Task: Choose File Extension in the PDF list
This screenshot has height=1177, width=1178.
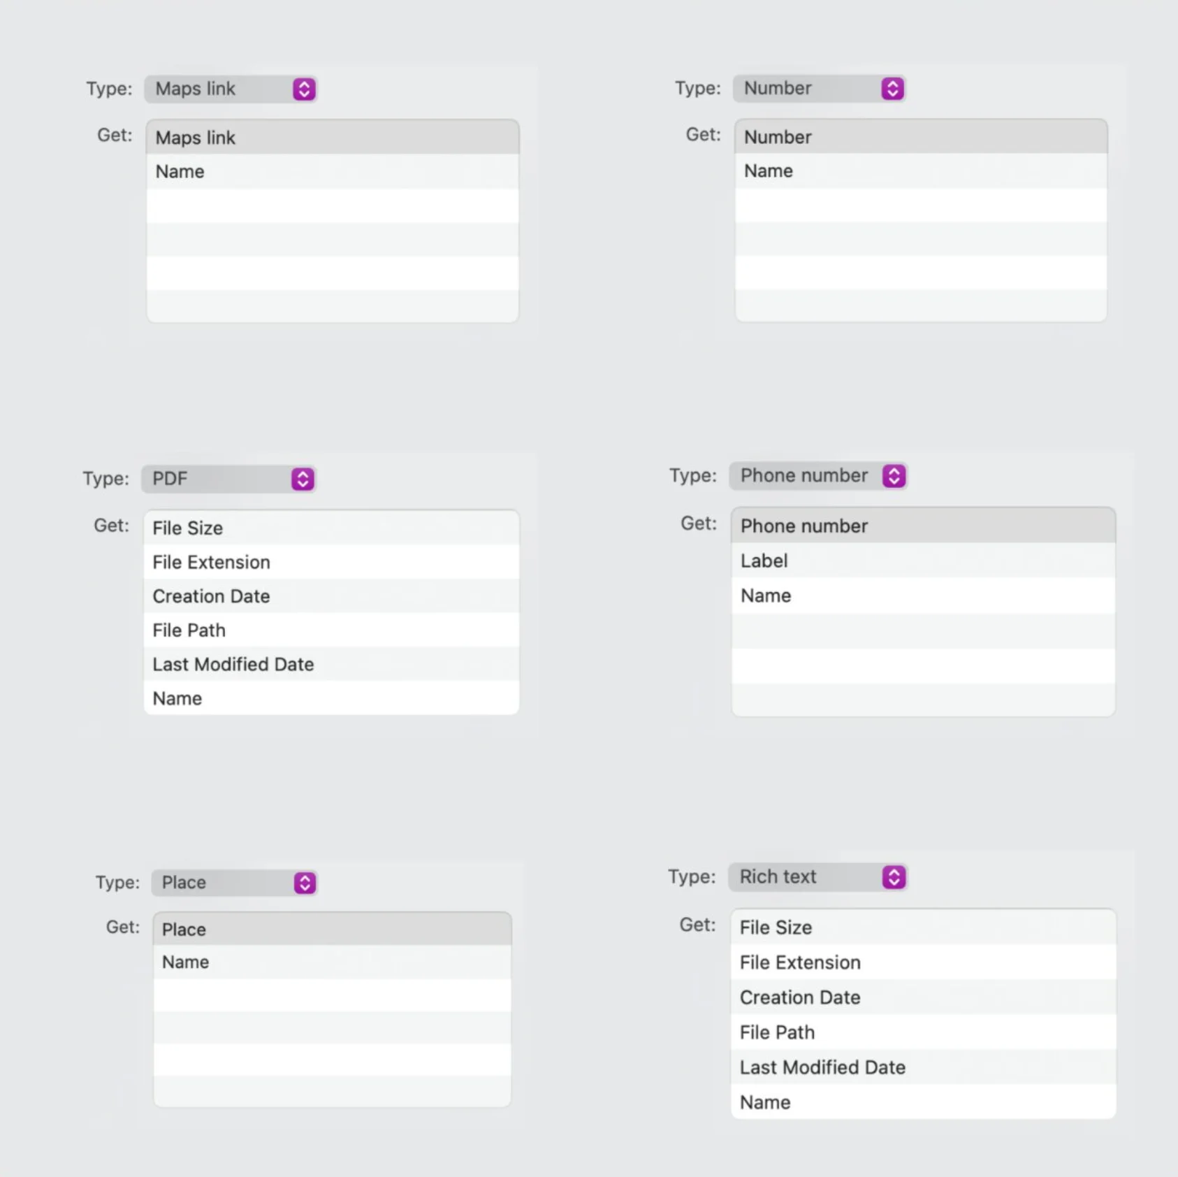Action: [331, 562]
